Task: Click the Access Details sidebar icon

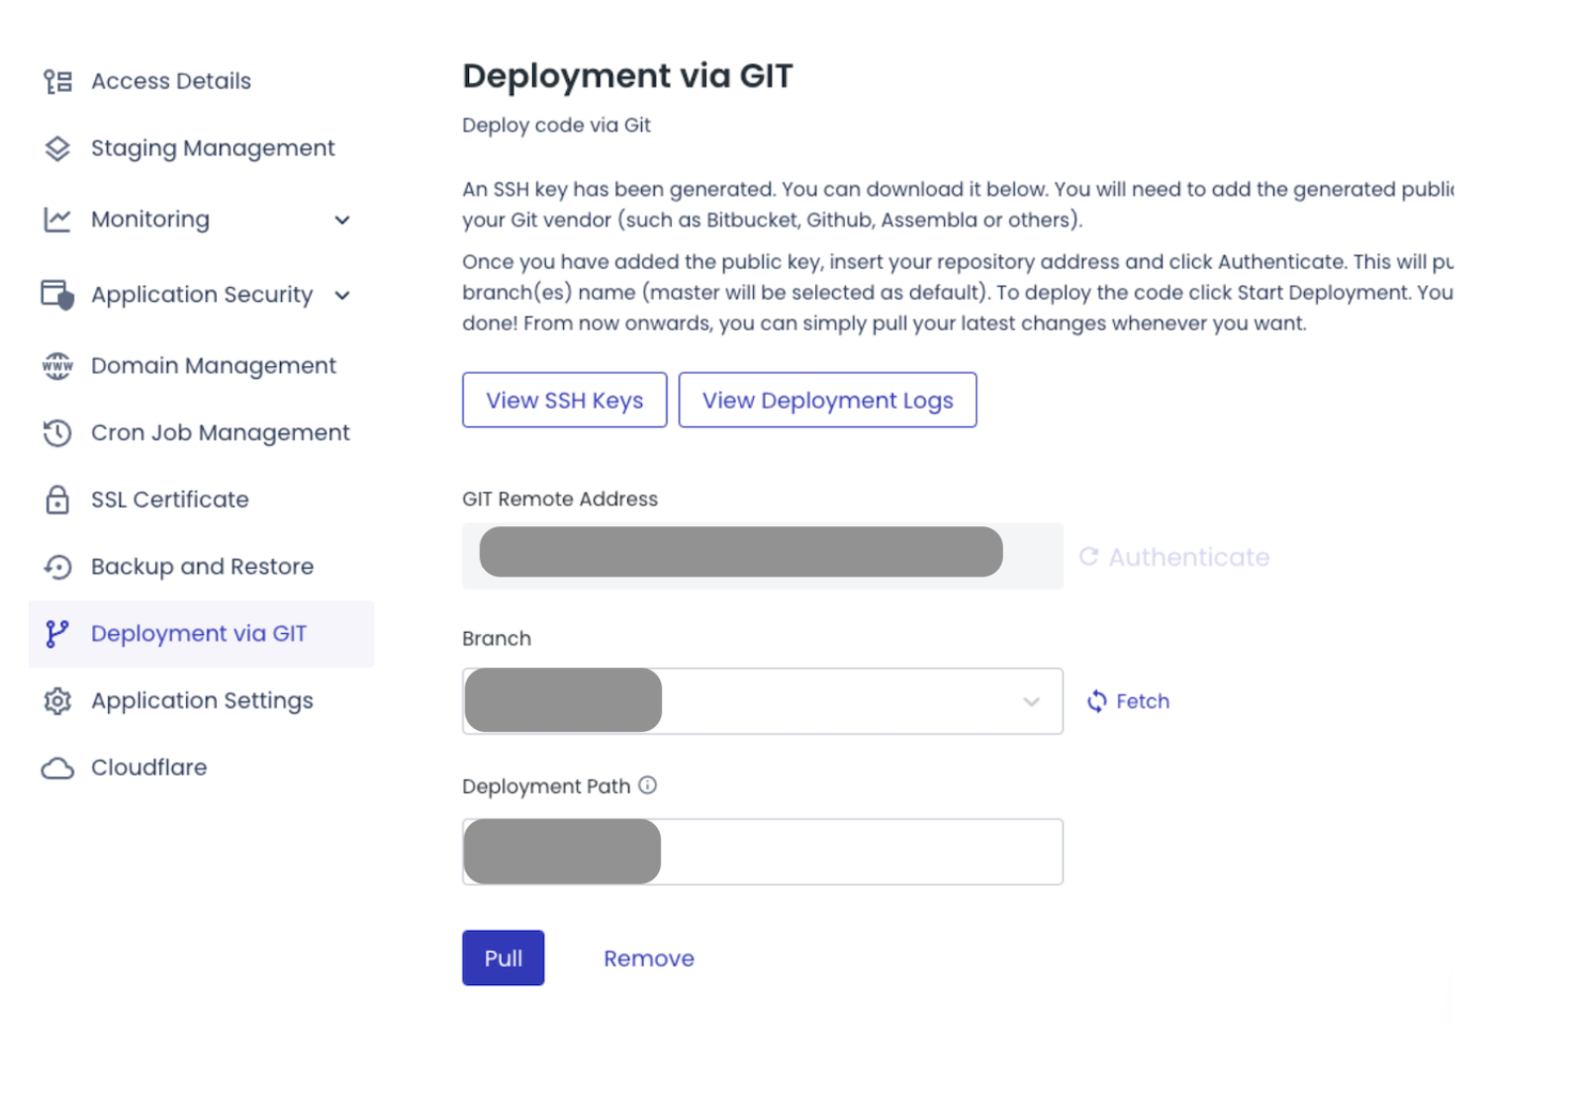Action: [x=57, y=81]
